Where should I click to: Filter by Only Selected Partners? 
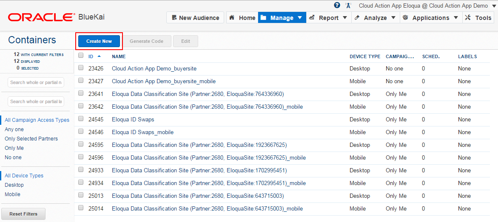(x=31, y=139)
